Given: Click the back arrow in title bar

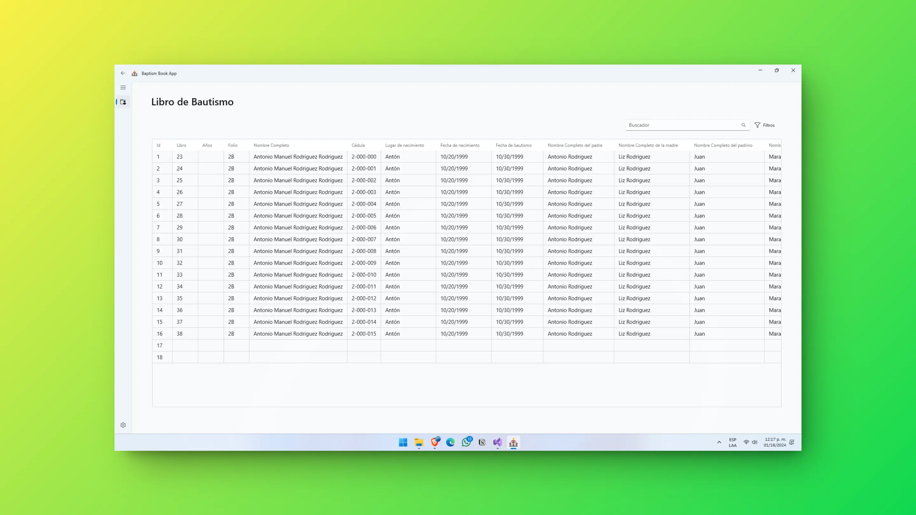Looking at the screenshot, I should click(123, 73).
